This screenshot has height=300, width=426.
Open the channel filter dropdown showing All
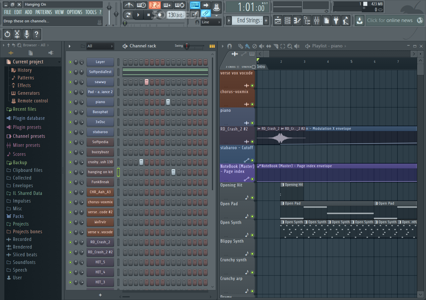[100, 46]
